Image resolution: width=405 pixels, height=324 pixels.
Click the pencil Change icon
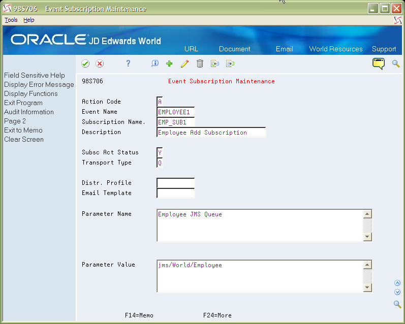[x=184, y=63]
